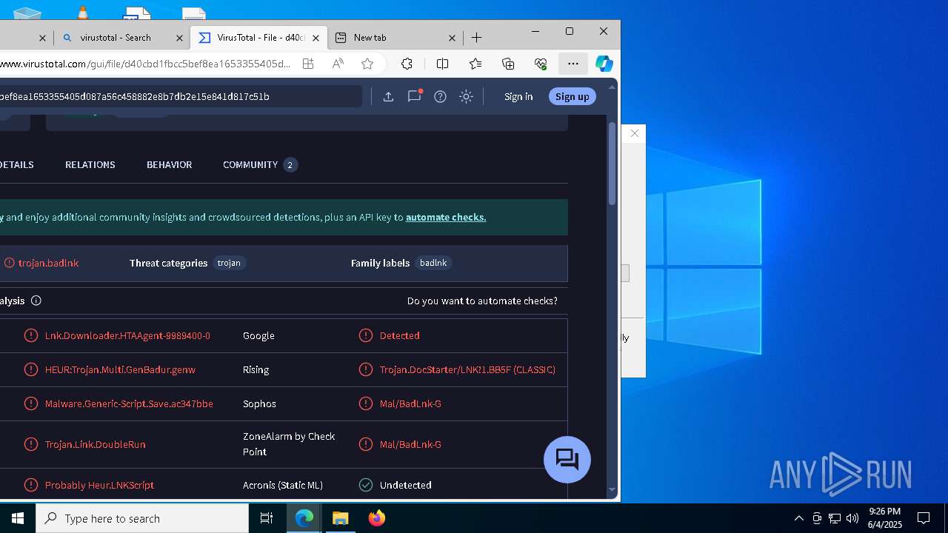Open Favorites list star icon
This screenshot has width=948, height=533.
pyautogui.click(x=475, y=64)
